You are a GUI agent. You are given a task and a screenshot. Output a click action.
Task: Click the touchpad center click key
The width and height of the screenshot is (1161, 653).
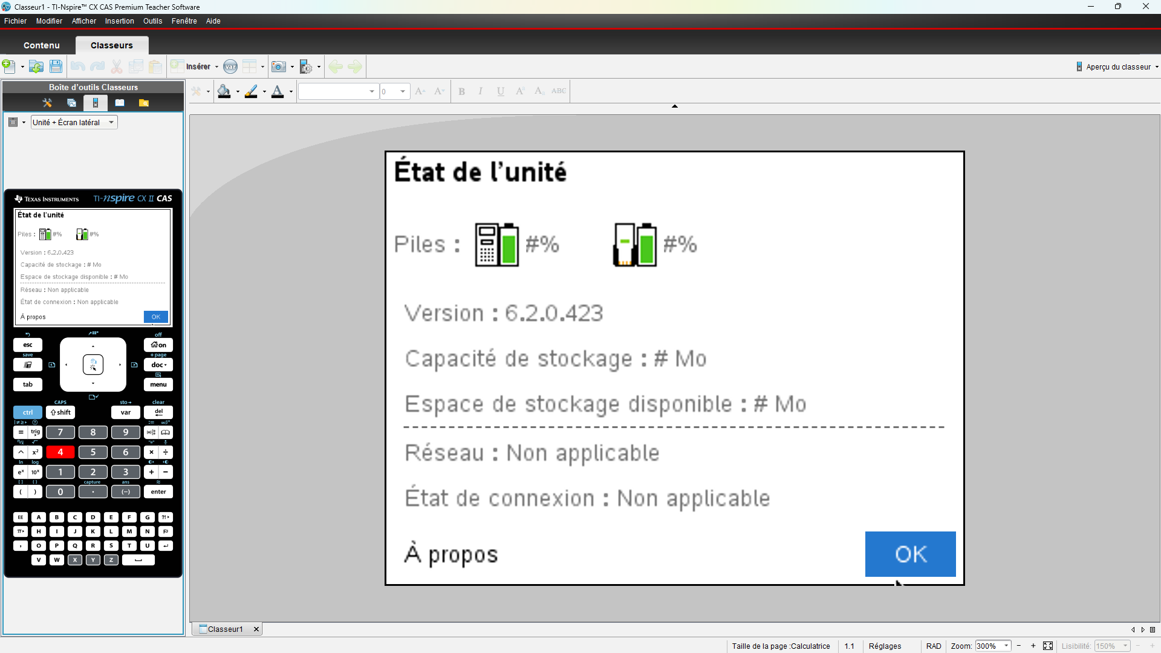coord(93,365)
